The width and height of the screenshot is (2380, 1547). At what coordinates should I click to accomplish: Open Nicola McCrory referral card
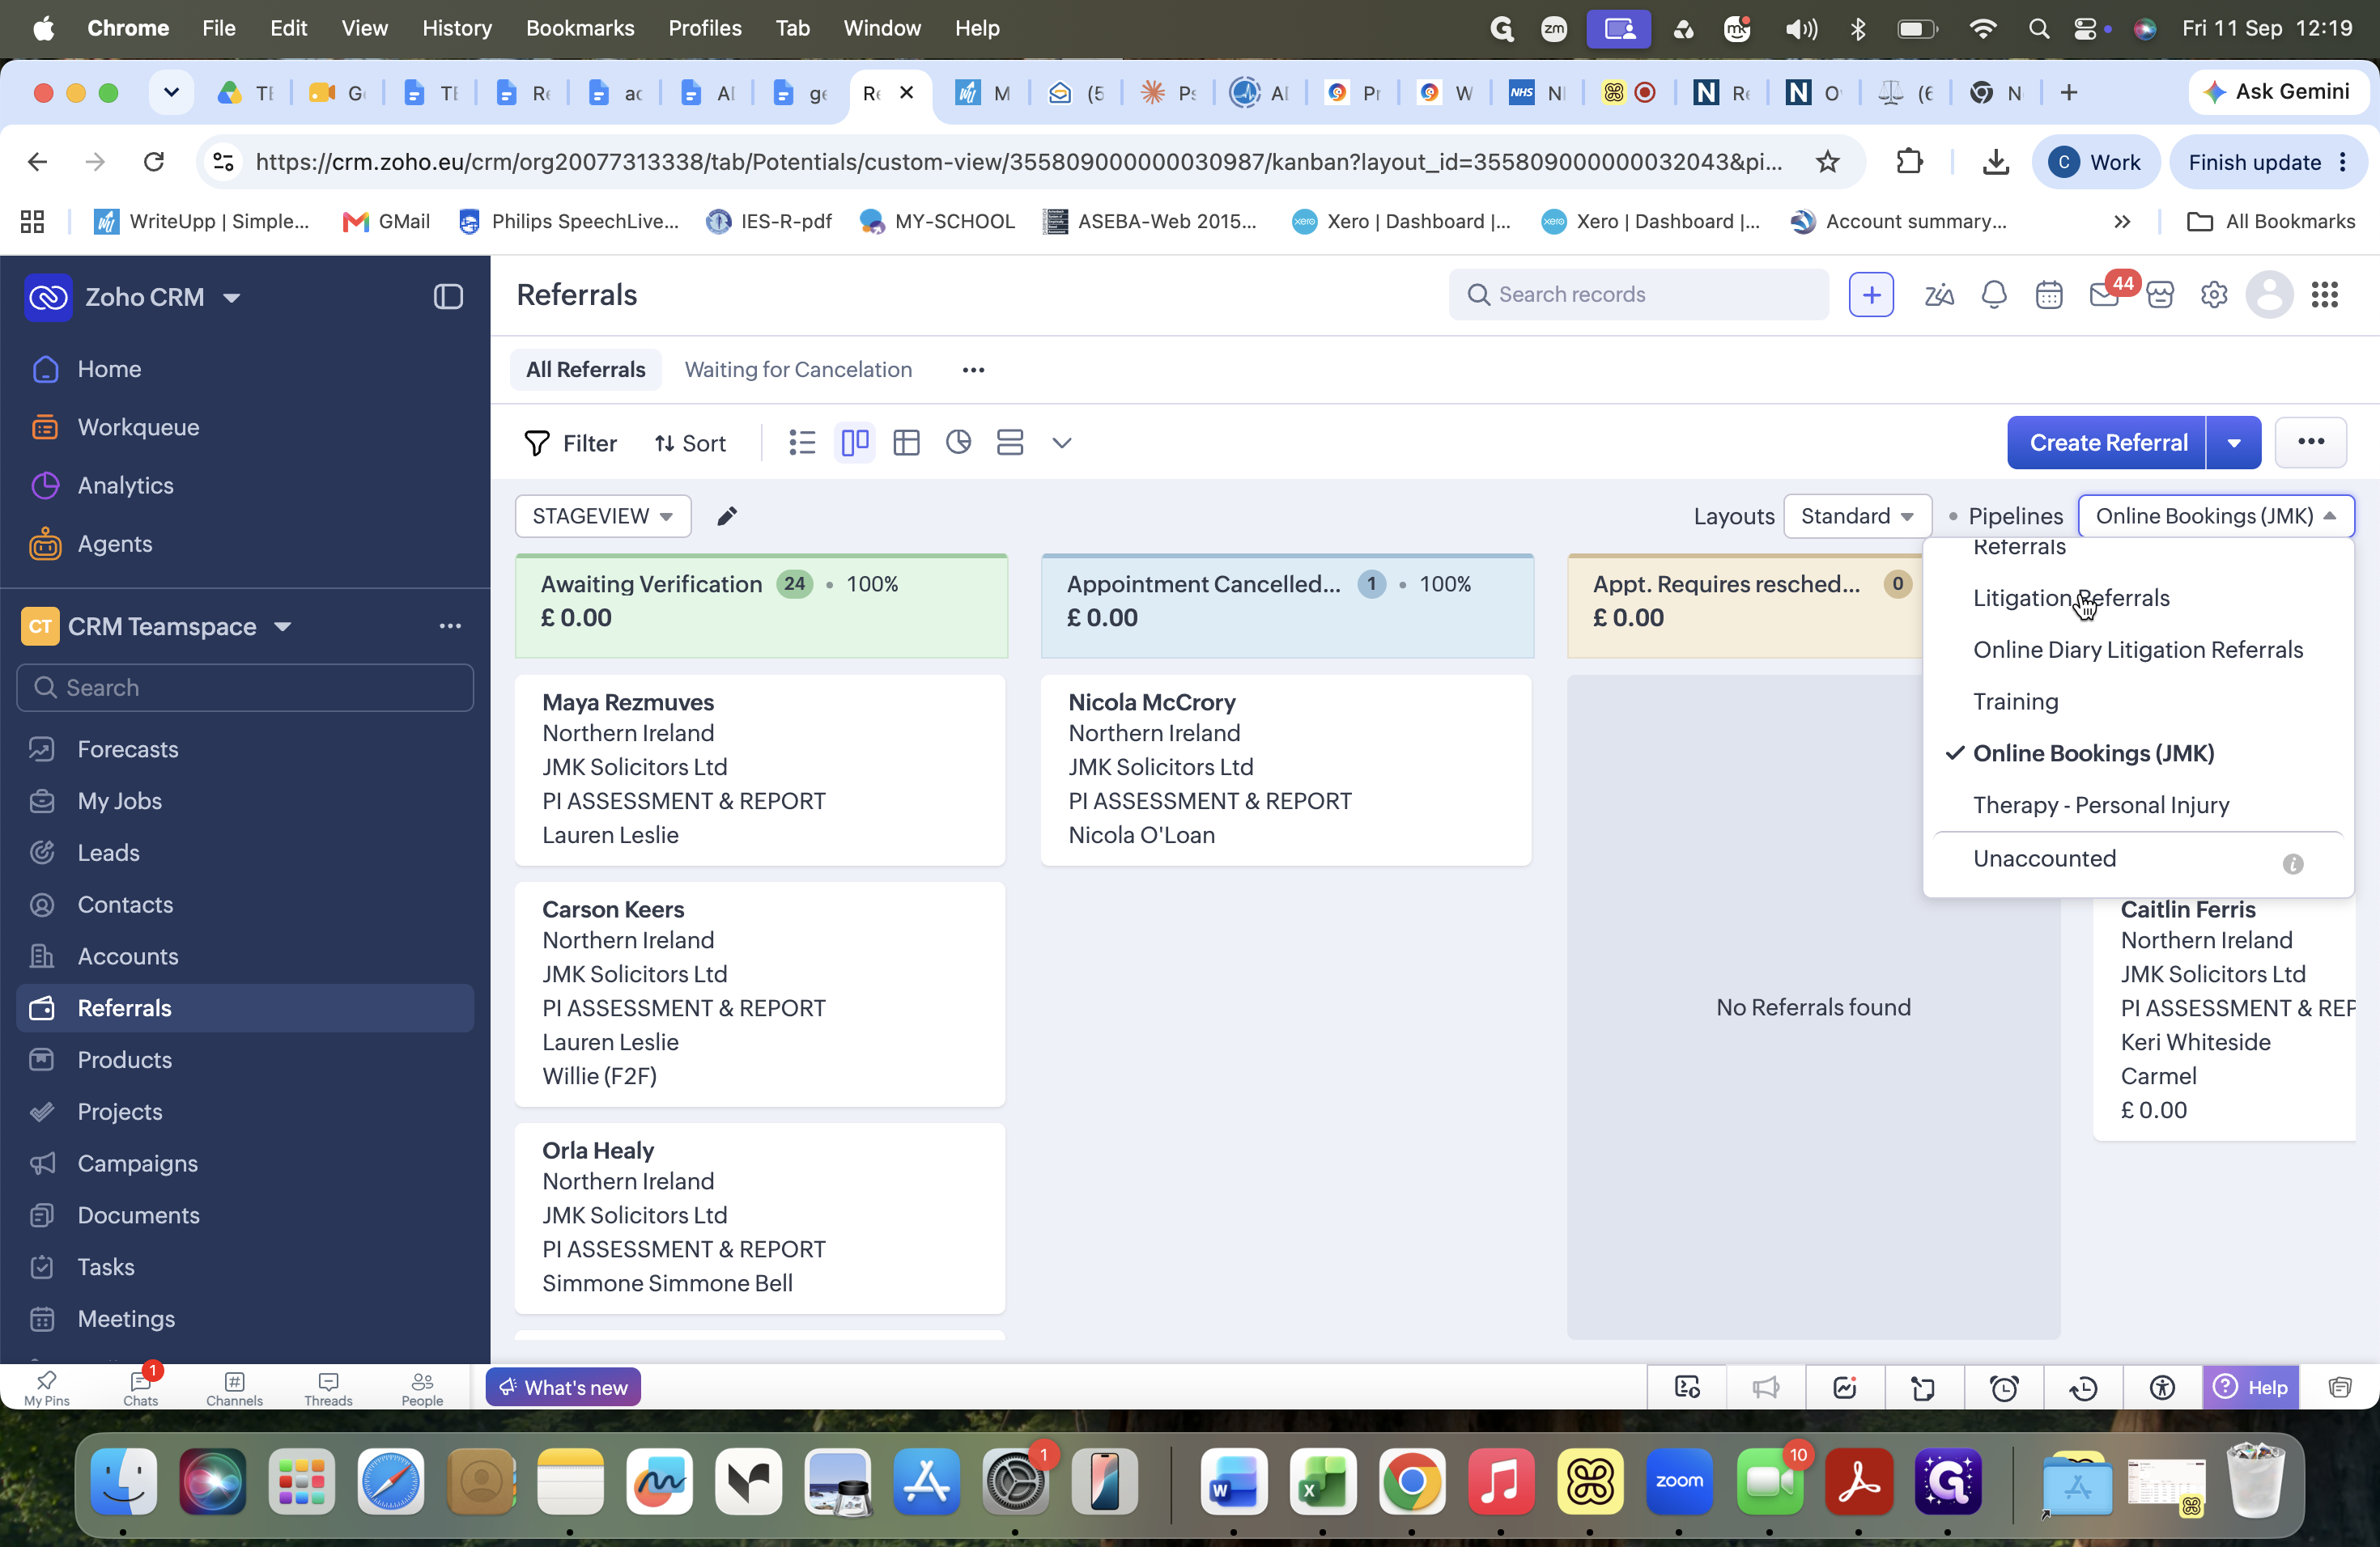click(x=1286, y=769)
